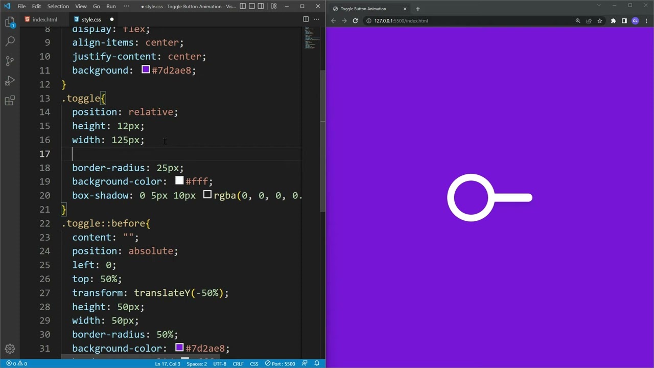
Task: Go forward in the browser
Action: (344, 21)
